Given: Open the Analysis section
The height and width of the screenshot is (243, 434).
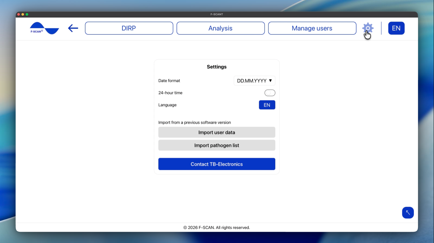Looking at the screenshot, I should (221, 28).
